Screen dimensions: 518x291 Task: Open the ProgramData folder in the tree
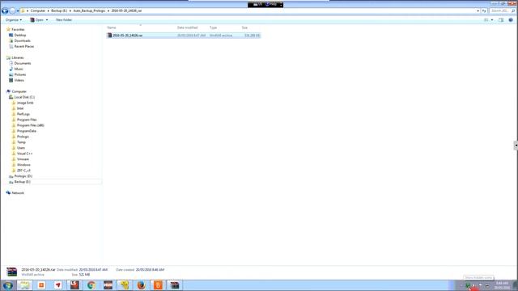click(27, 131)
